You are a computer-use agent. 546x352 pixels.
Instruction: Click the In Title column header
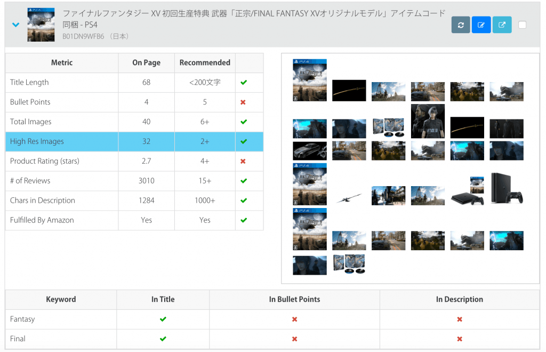[163, 299]
